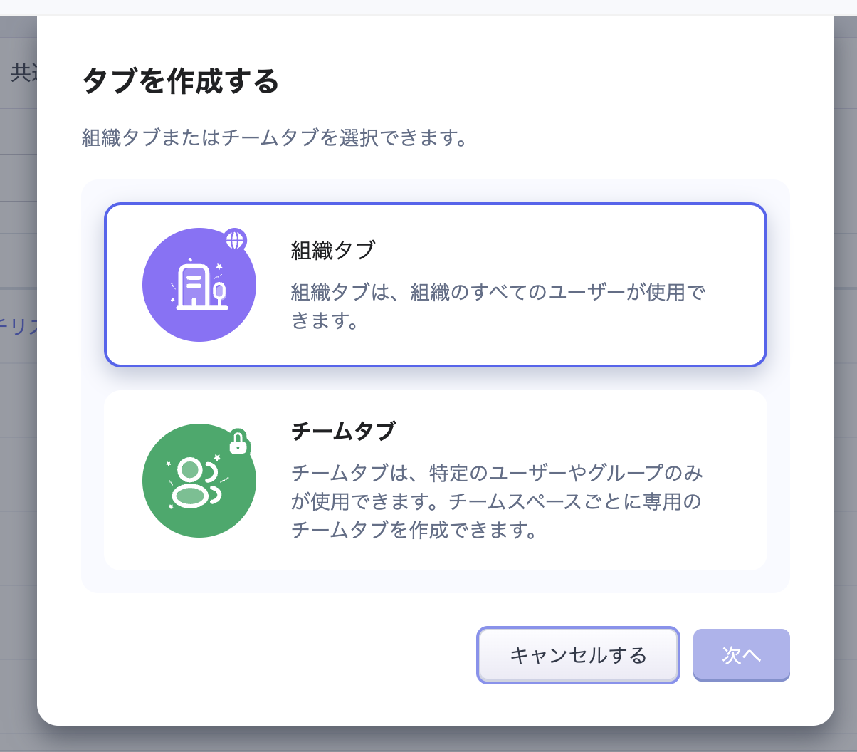
Task: Click the subtitle 組織タブまたはチームタブを選択できます
Action: pyautogui.click(x=275, y=137)
